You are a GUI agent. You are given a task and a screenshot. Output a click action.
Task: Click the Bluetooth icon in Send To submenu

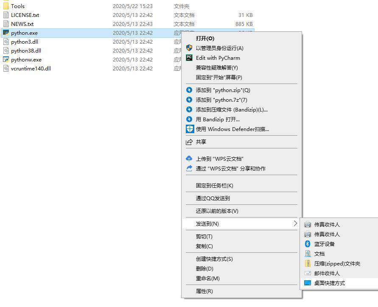(308, 244)
